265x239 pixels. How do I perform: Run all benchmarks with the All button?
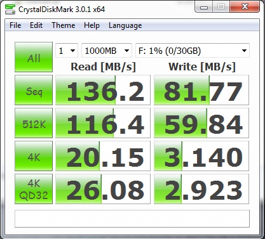tap(34, 57)
